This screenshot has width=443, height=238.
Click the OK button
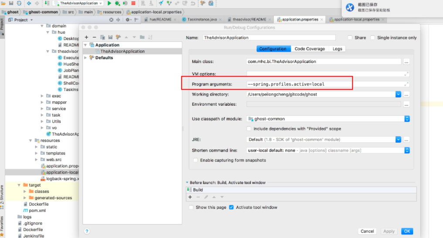[x=407, y=231]
